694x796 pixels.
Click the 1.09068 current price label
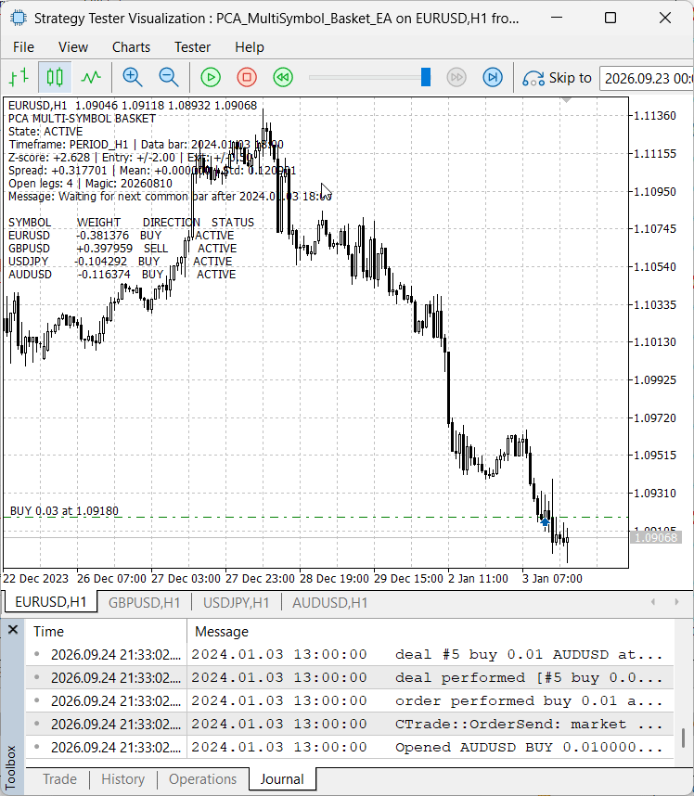tap(656, 537)
